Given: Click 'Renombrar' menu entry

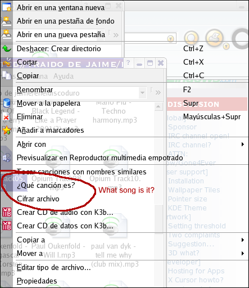Looking at the screenshot, I should [124, 90].
